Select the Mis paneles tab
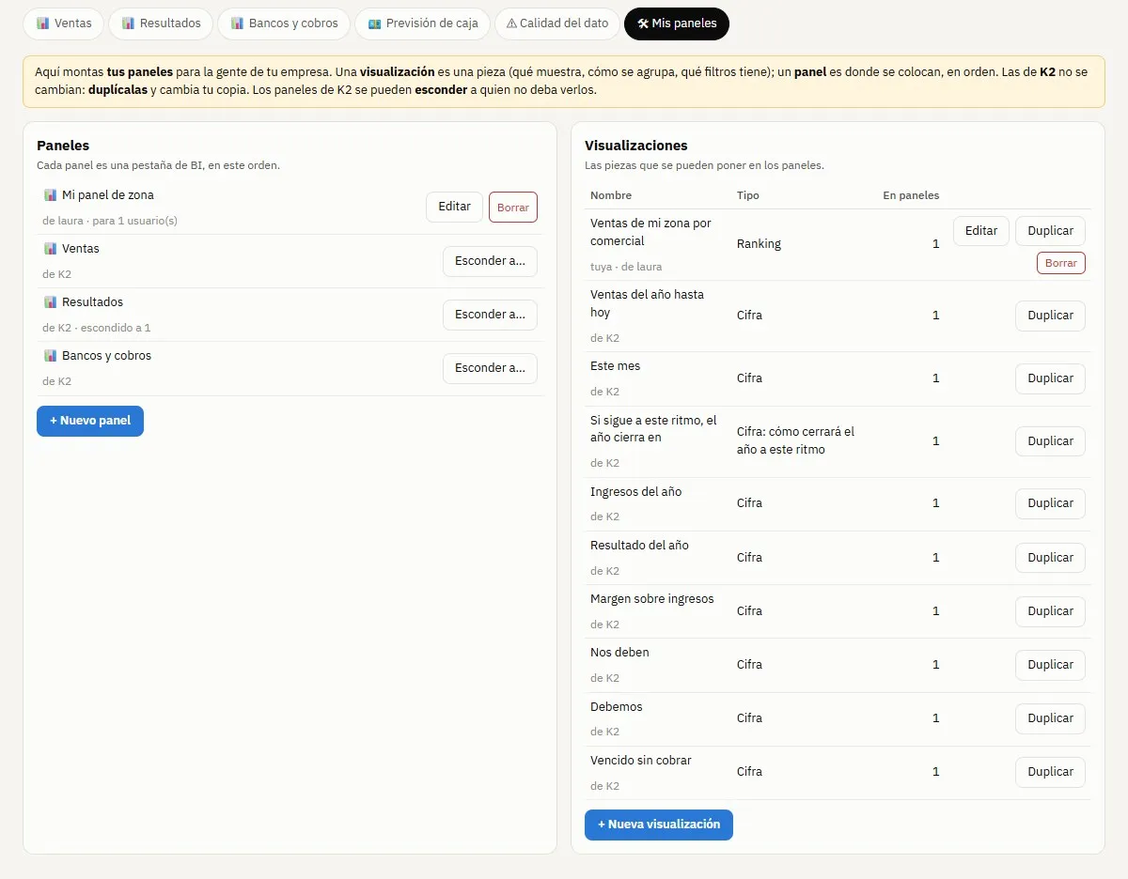Screen dimensions: 1128x879 click(677, 23)
